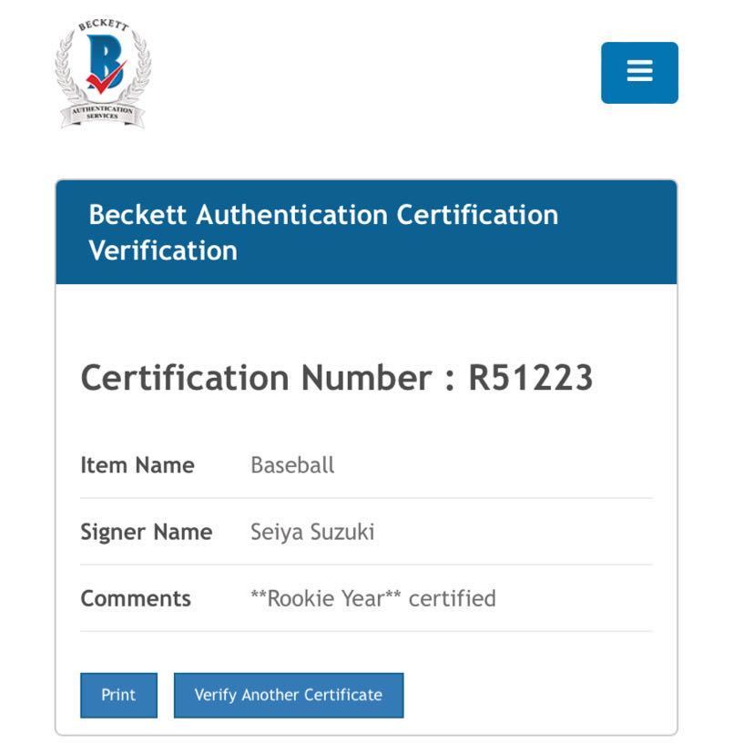Click the Baseball item value

click(292, 465)
